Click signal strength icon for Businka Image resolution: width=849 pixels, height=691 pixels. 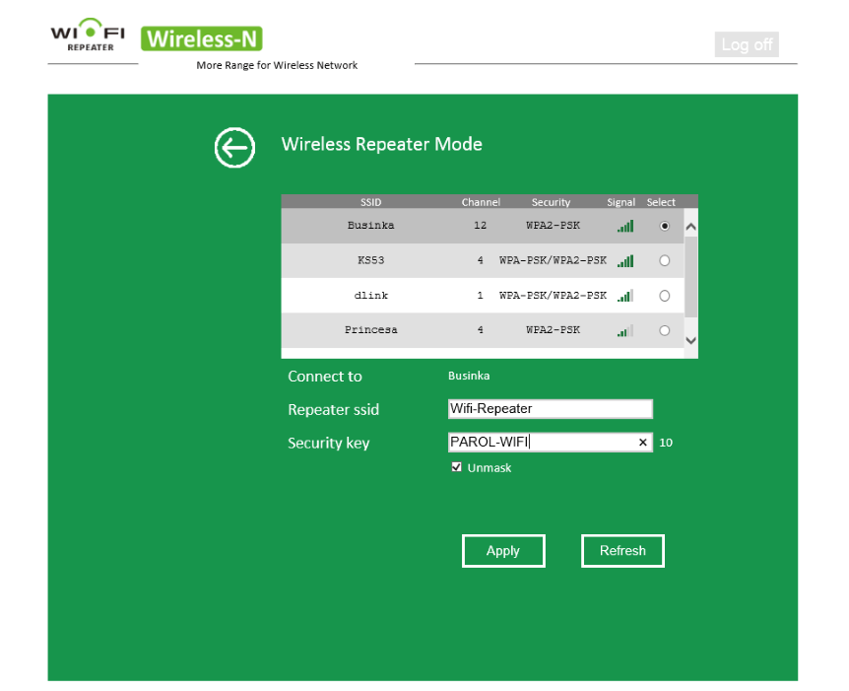point(625,226)
